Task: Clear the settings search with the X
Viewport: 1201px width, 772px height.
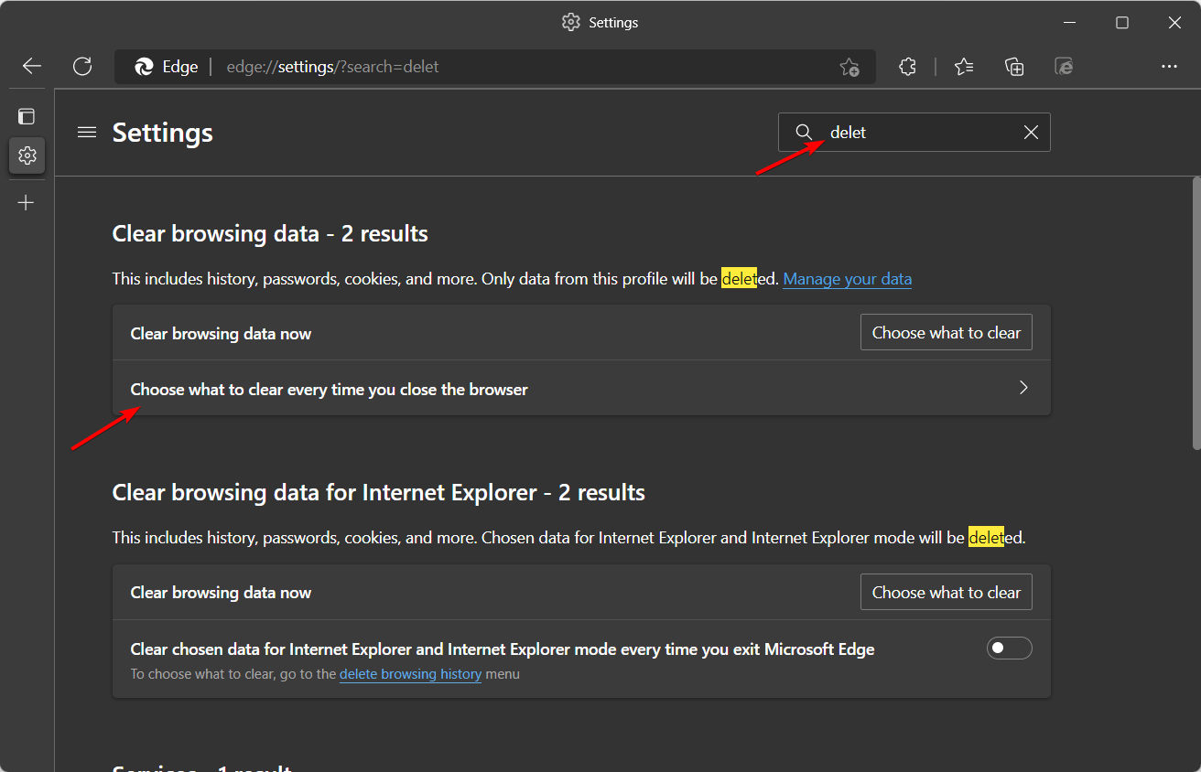Action: pyautogui.click(x=1031, y=133)
